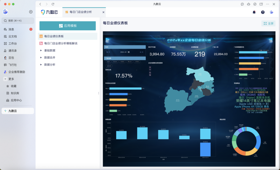Screen dimensions: 280x170
Task: Click the 17.57% target achievement value
Action: 124,76
